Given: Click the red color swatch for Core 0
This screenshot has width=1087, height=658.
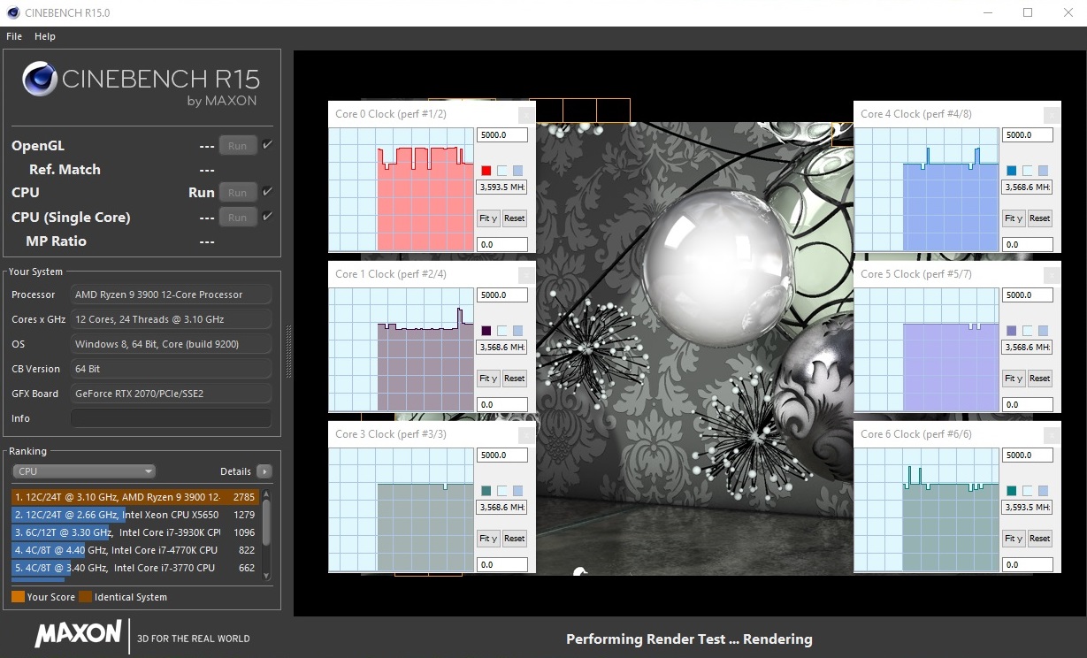Looking at the screenshot, I should [486, 171].
